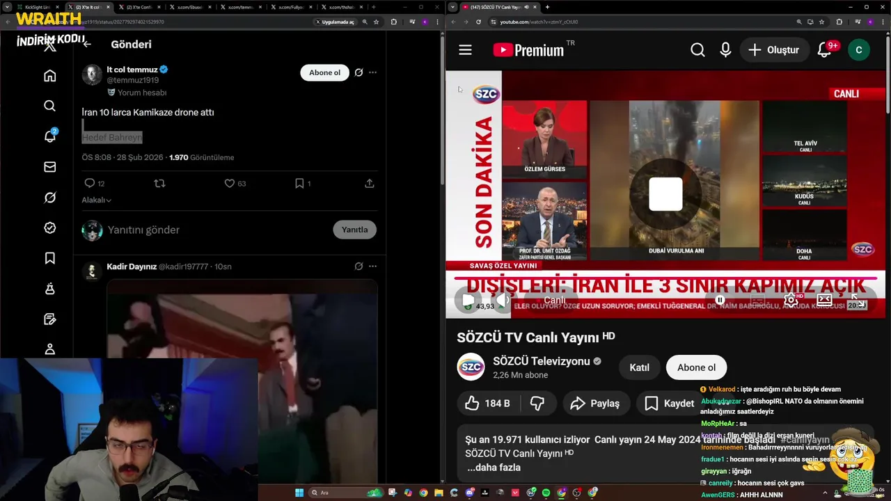Share the It col temmuz tweet
The image size is (891, 501).
coord(370,183)
